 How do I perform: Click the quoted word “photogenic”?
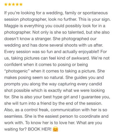point(17,71)
